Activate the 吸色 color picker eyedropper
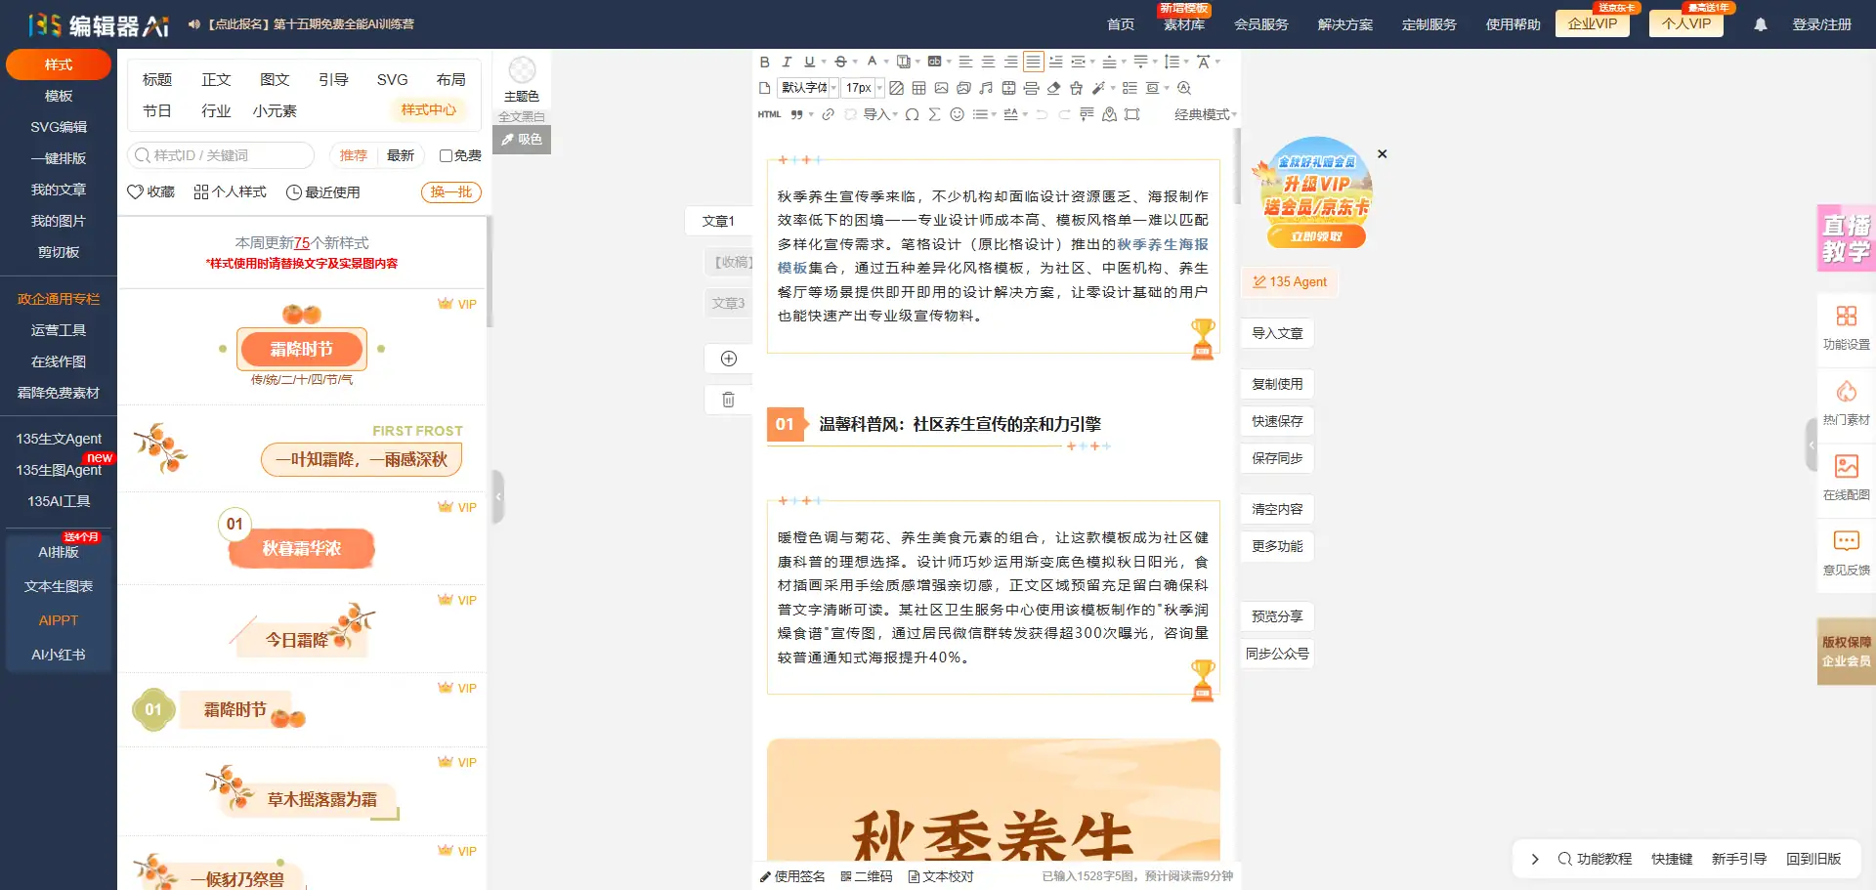Screen dimensions: 1876x890 pyautogui.click(x=522, y=139)
